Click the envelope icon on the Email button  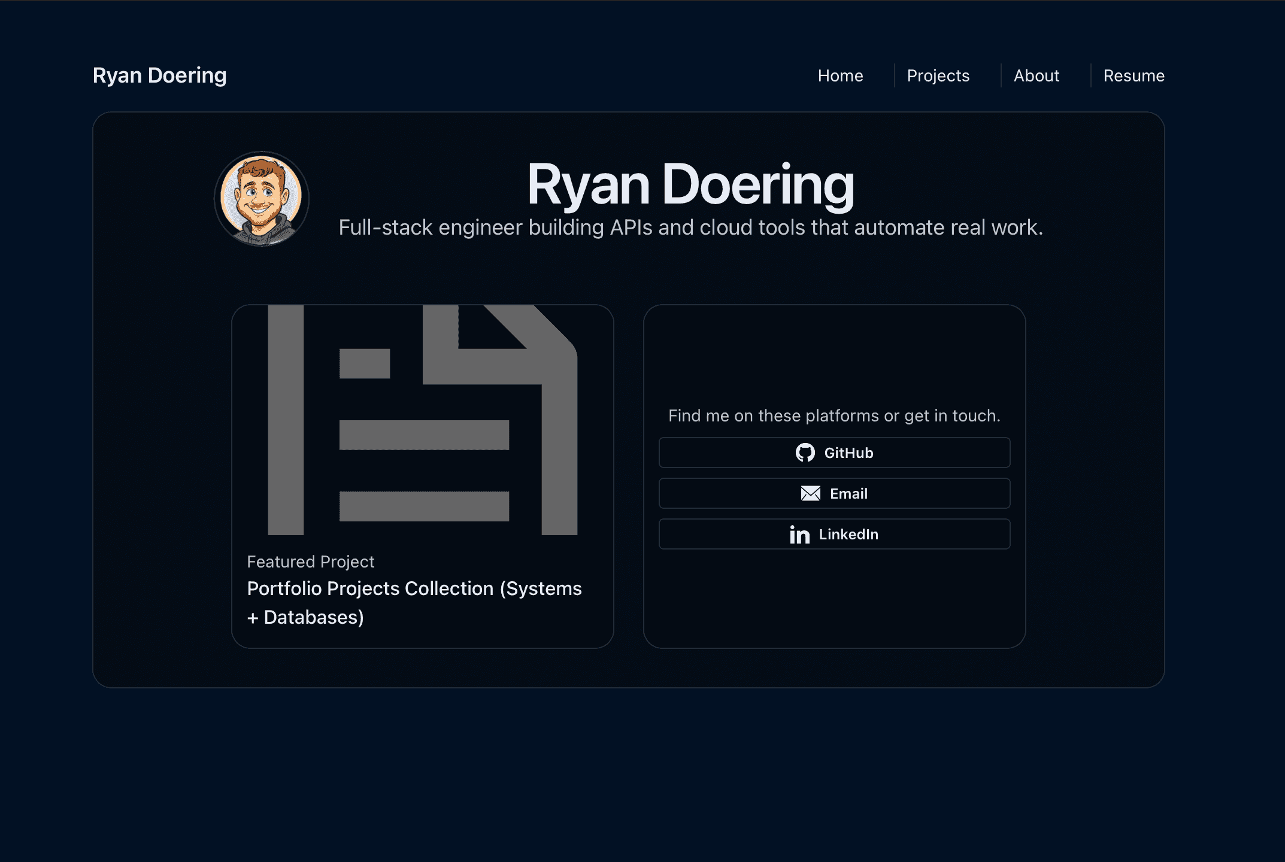pos(809,493)
